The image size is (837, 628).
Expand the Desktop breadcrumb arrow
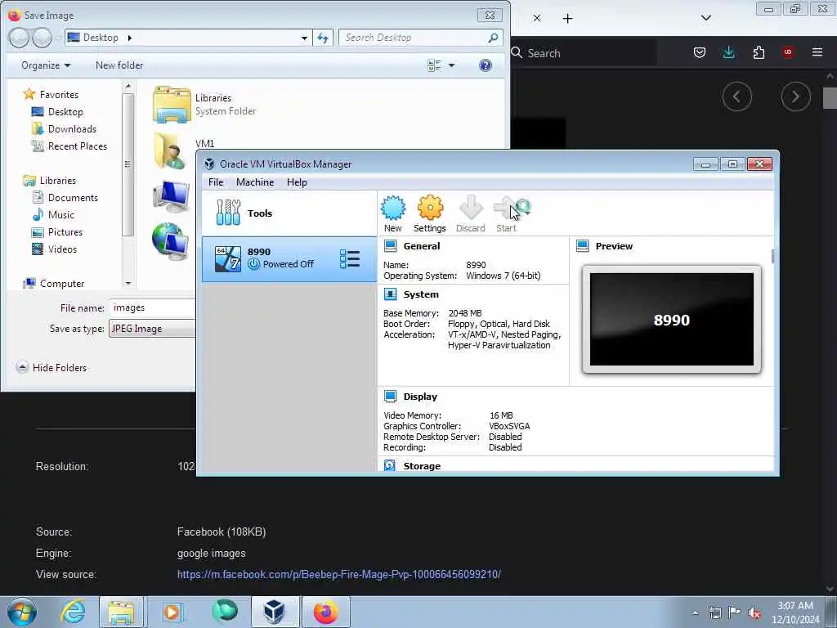pyautogui.click(x=130, y=38)
